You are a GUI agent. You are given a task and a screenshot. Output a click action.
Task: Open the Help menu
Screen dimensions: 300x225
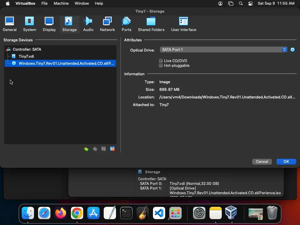pyautogui.click(x=99, y=4)
